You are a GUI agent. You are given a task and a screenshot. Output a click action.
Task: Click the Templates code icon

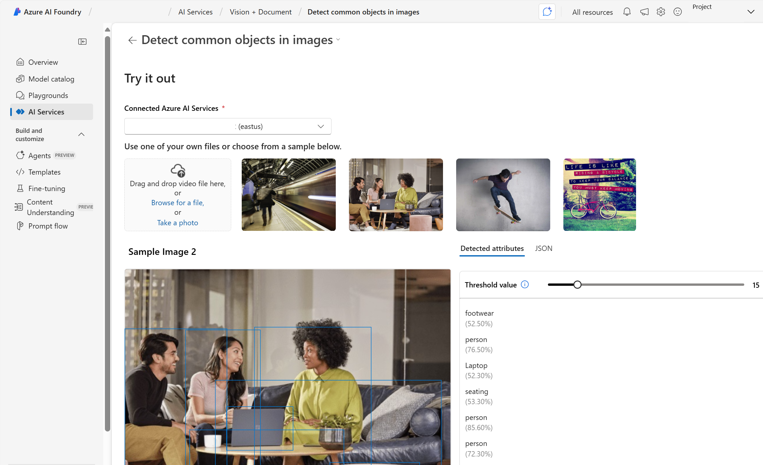20,172
